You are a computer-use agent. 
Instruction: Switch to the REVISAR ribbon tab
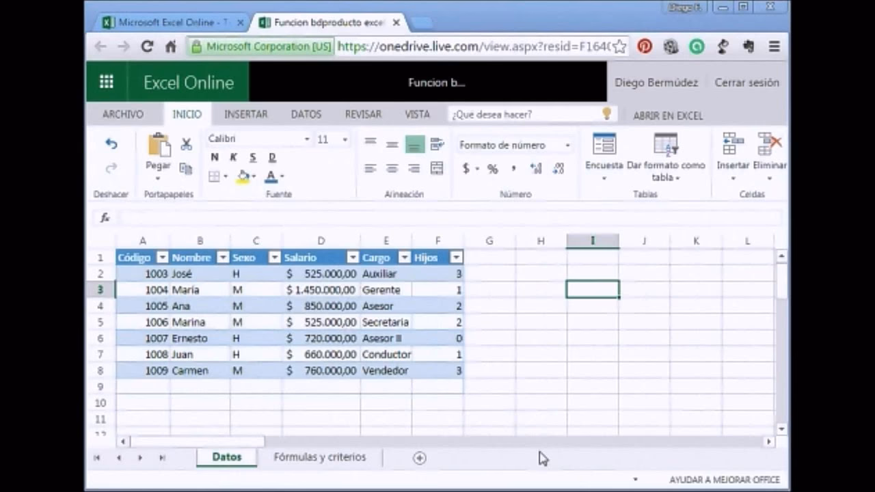tap(363, 114)
